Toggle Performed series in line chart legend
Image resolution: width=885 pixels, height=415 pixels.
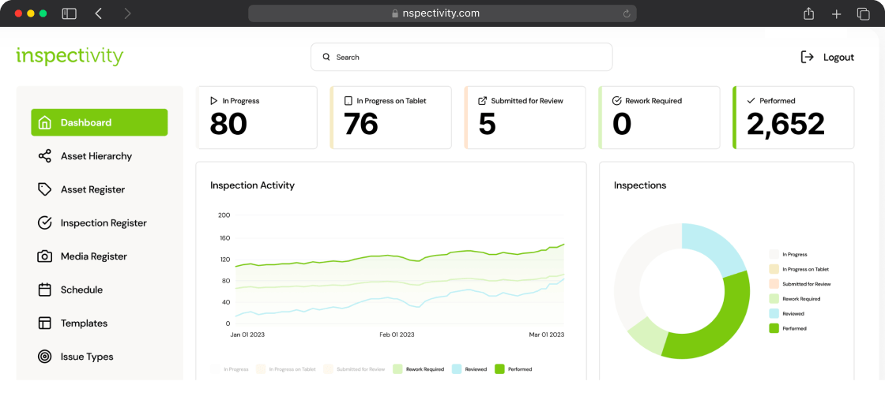[x=513, y=369]
